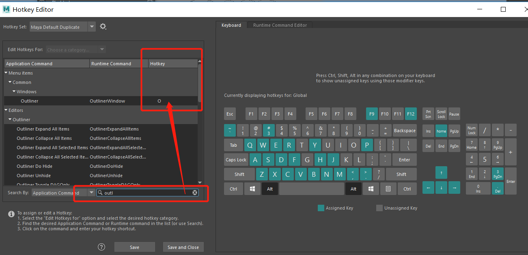Click the right Windows logo key
The width and height of the screenshot is (528, 255).
[x=371, y=189]
